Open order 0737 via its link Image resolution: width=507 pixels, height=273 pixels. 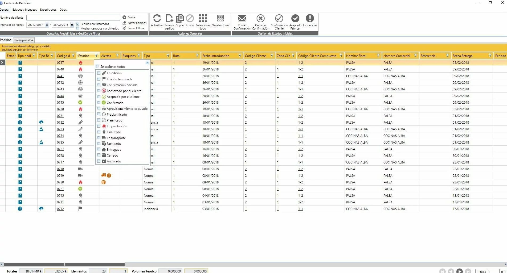pyautogui.click(x=60, y=62)
